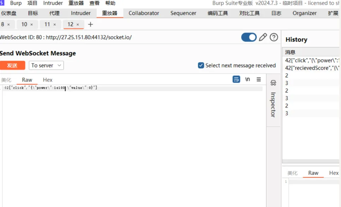Viewport: 341px width, 207px height.
Task: Switch to the 对比工具 tab
Action: point(249,13)
